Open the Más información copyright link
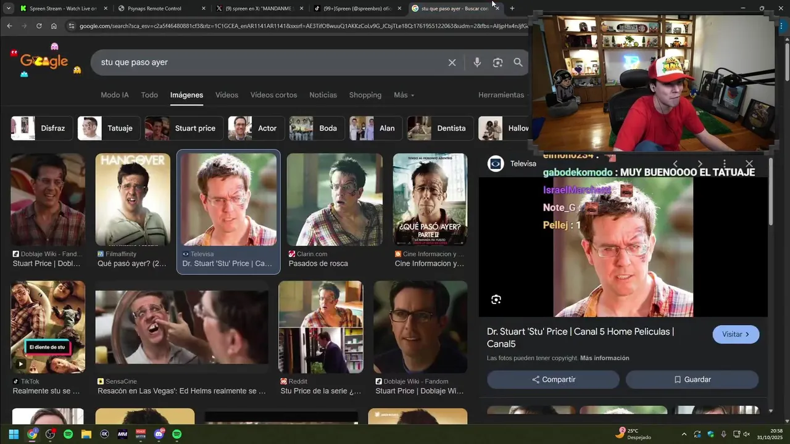Screen dimensions: 790x444 (x=605, y=358)
